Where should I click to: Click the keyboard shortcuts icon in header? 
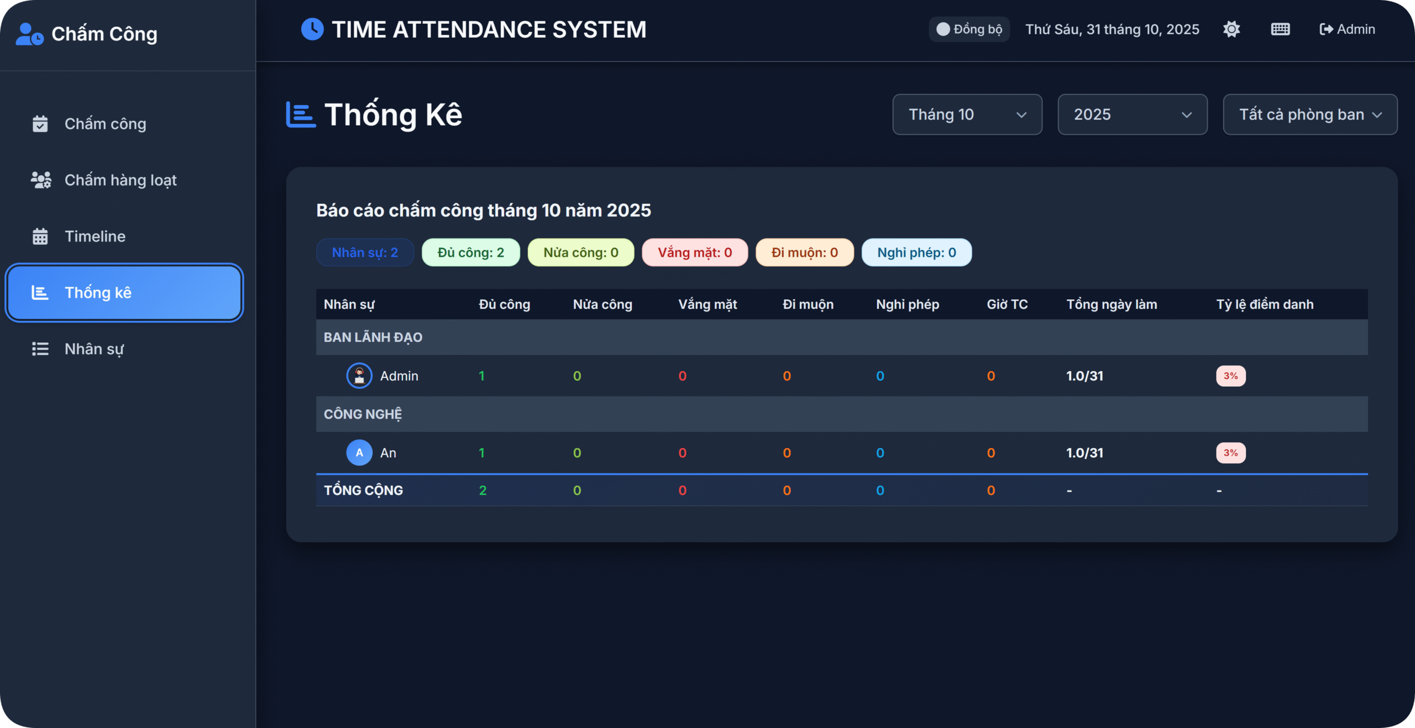tap(1280, 29)
